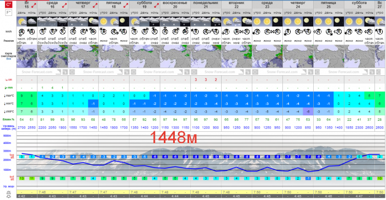Image resolution: width=386 pixels, height=200 pixels.
Task: Switch temperature units to Fahrenheit F°
Action: (x=8, y=12)
